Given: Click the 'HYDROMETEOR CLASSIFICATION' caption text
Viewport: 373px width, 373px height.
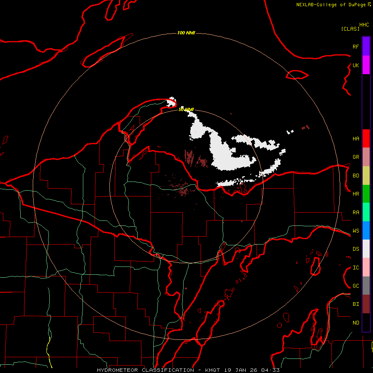Looking at the screenshot, I should [x=145, y=370].
